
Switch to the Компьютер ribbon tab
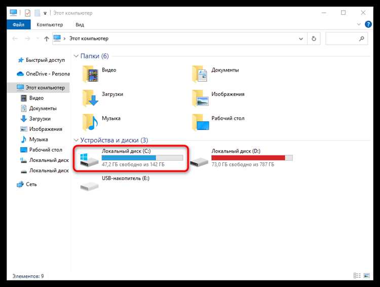[x=50, y=24]
